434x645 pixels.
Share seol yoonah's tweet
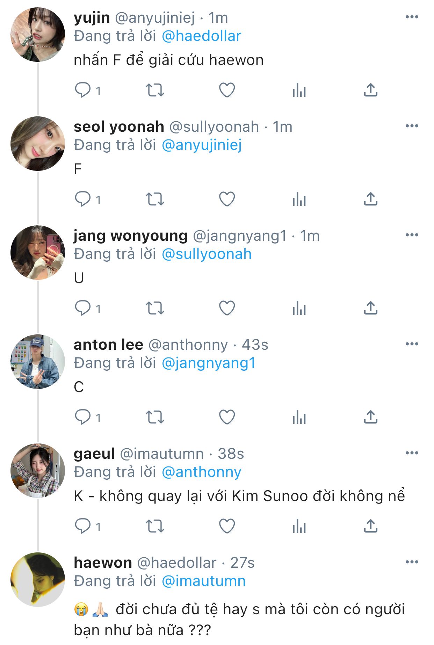pyautogui.click(x=371, y=199)
